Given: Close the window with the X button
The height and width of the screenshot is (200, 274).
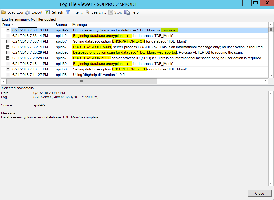Looking at the screenshot, I should pyautogui.click(x=267, y=3).
